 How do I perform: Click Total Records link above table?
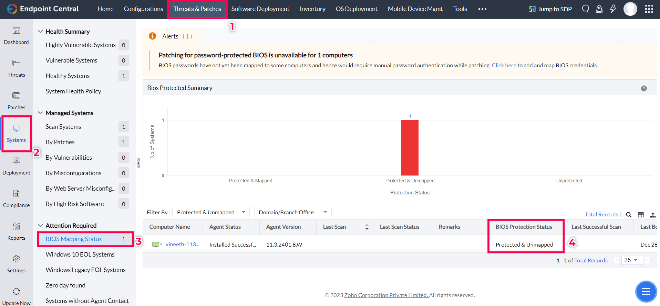pyautogui.click(x=601, y=215)
